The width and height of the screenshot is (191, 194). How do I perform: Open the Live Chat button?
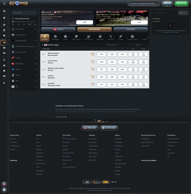pos(109,128)
